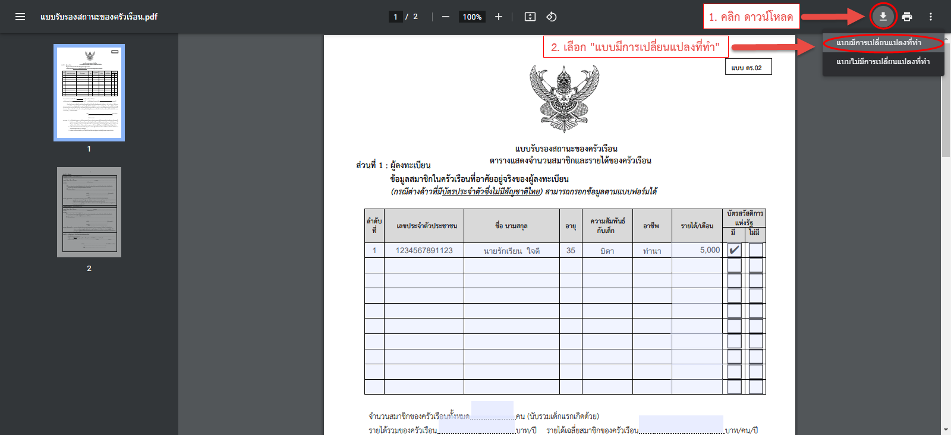Print the PDF with the printer icon
This screenshot has width=951, height=435.
[x=907, y=17]
